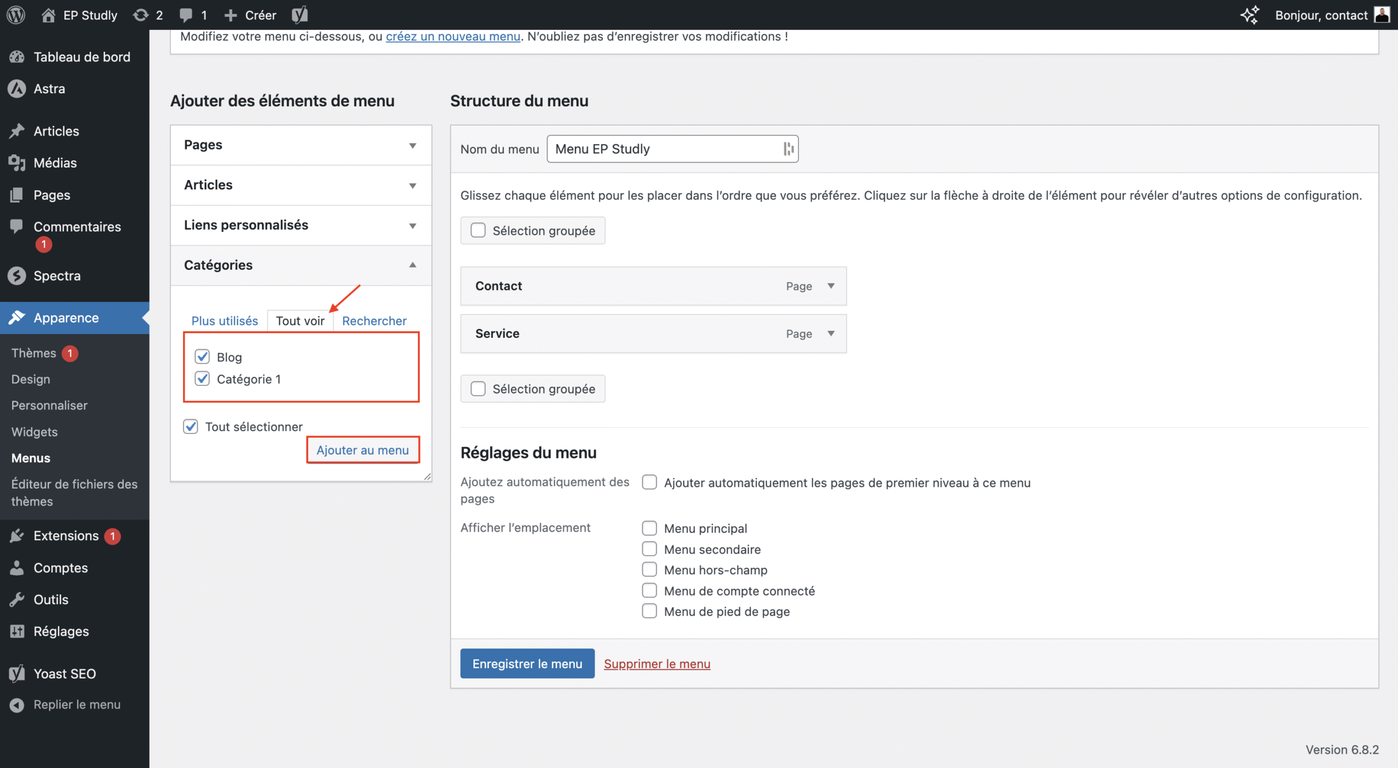The width and height of the screenshot is (1398, 768).
Task: Uncheck the Blog category checkbox
Action: [202, 357]
